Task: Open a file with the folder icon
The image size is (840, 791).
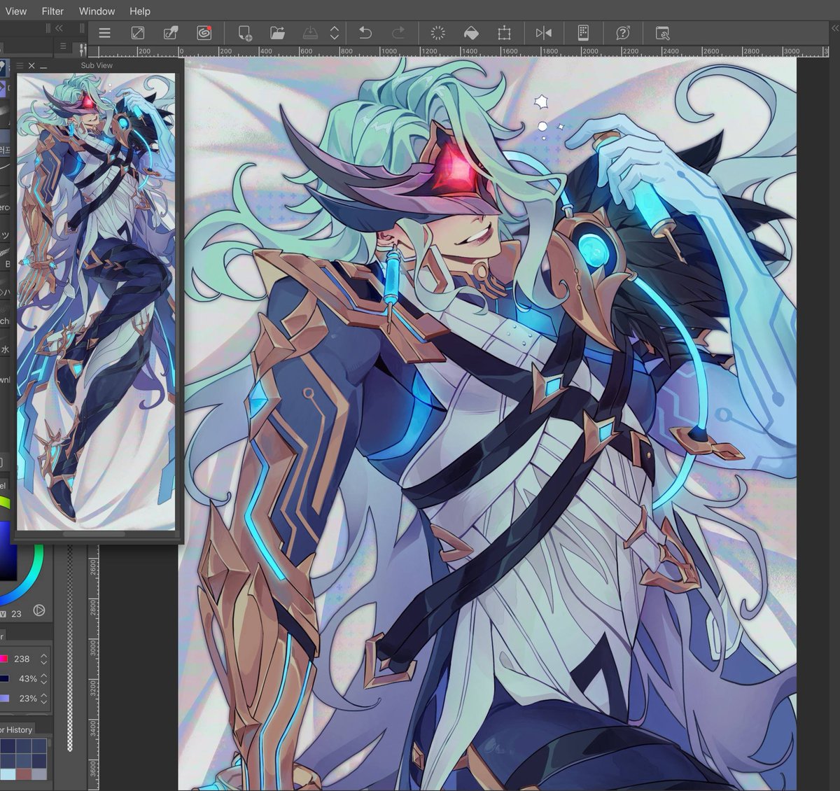Action: point(278,33)
